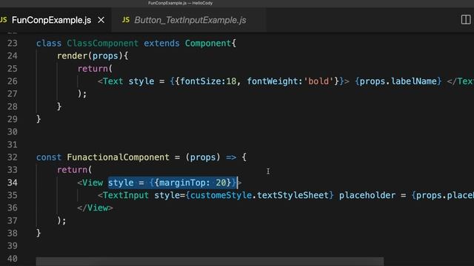Click the JS icon on the FunConpExample.js tab
The image size is (474, 266).
coord(3,20)
